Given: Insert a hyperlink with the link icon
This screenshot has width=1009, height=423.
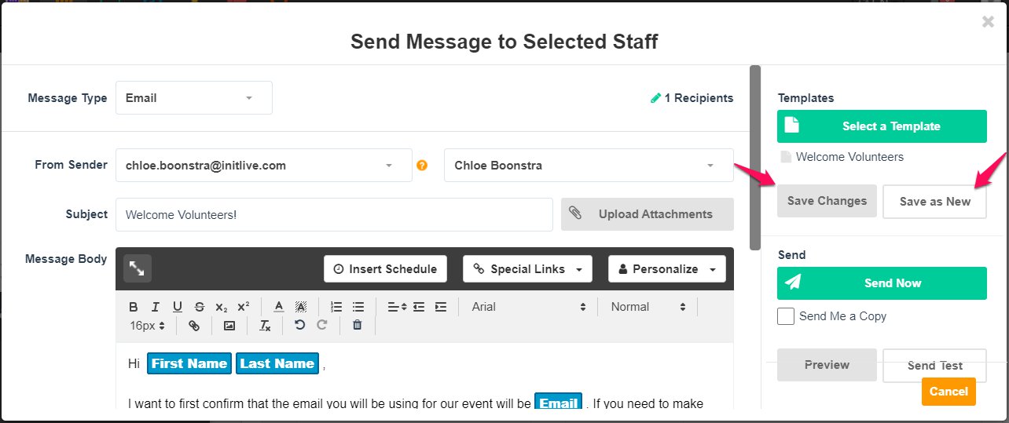Looking at the screenshot, I should [x=194, y=325].
